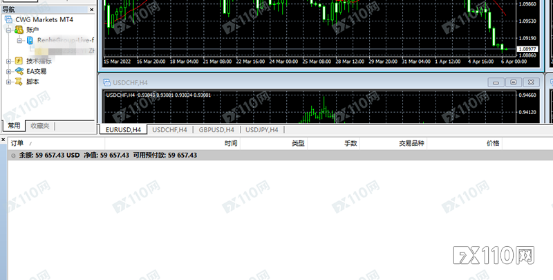553x280 pixels.
Task: Expand the EA交易 tree node
Action: pyautogui.click(x=9, y=71)
